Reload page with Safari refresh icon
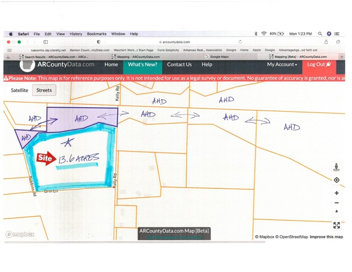 [240, 42]
